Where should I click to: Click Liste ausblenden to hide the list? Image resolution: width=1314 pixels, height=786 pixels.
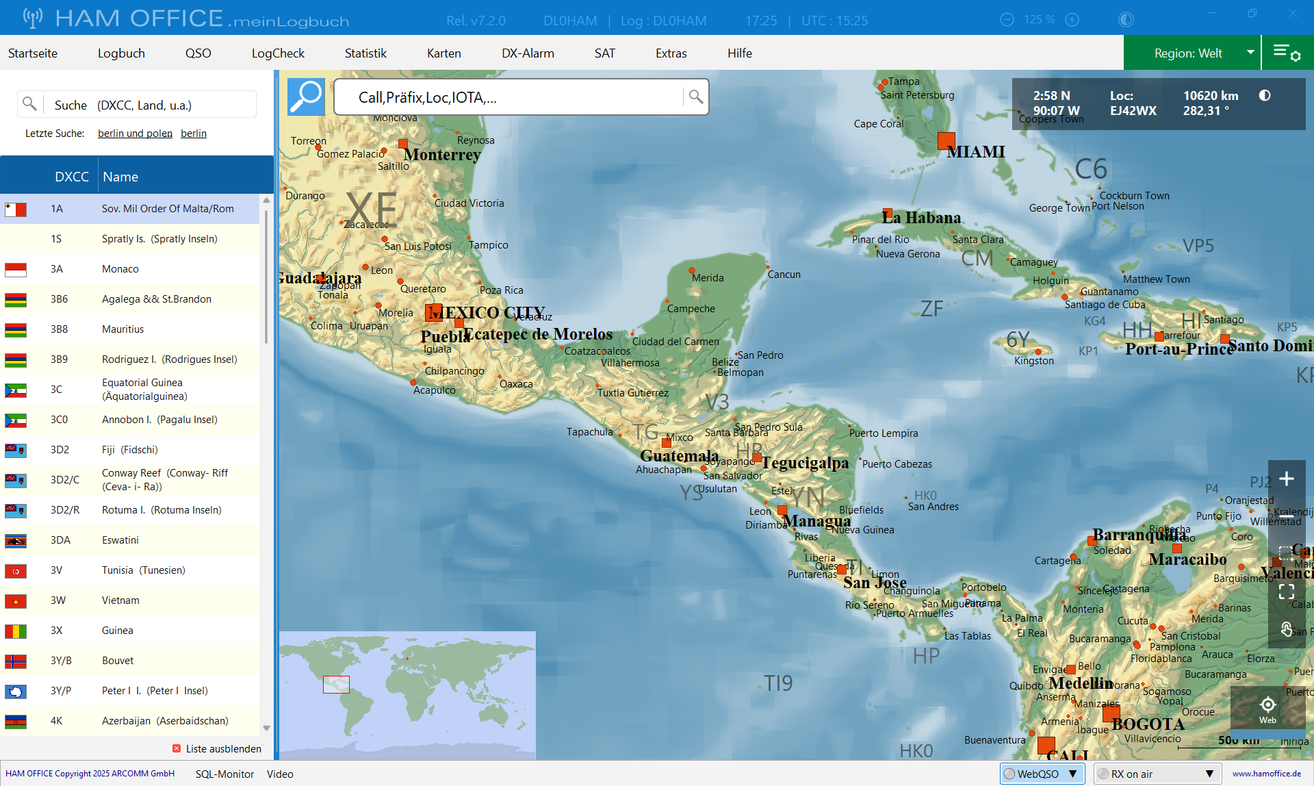tap(224, 748)
